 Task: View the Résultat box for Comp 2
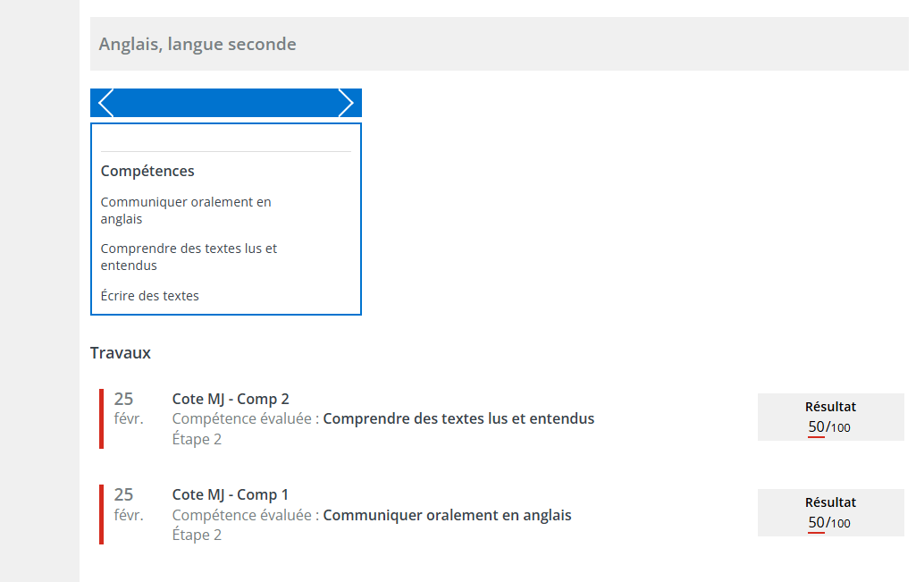[830, 418]
